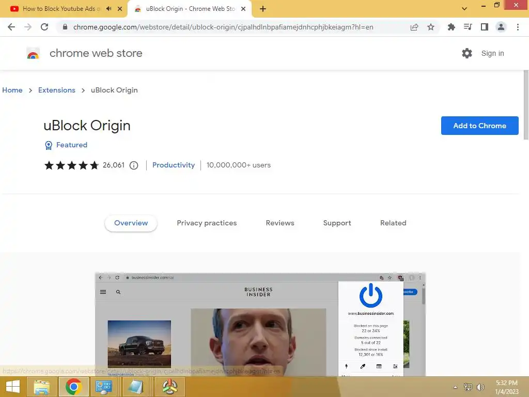The image size is (529, 397).
Task: Open the tab search chevron
Action: click(464, 9)
